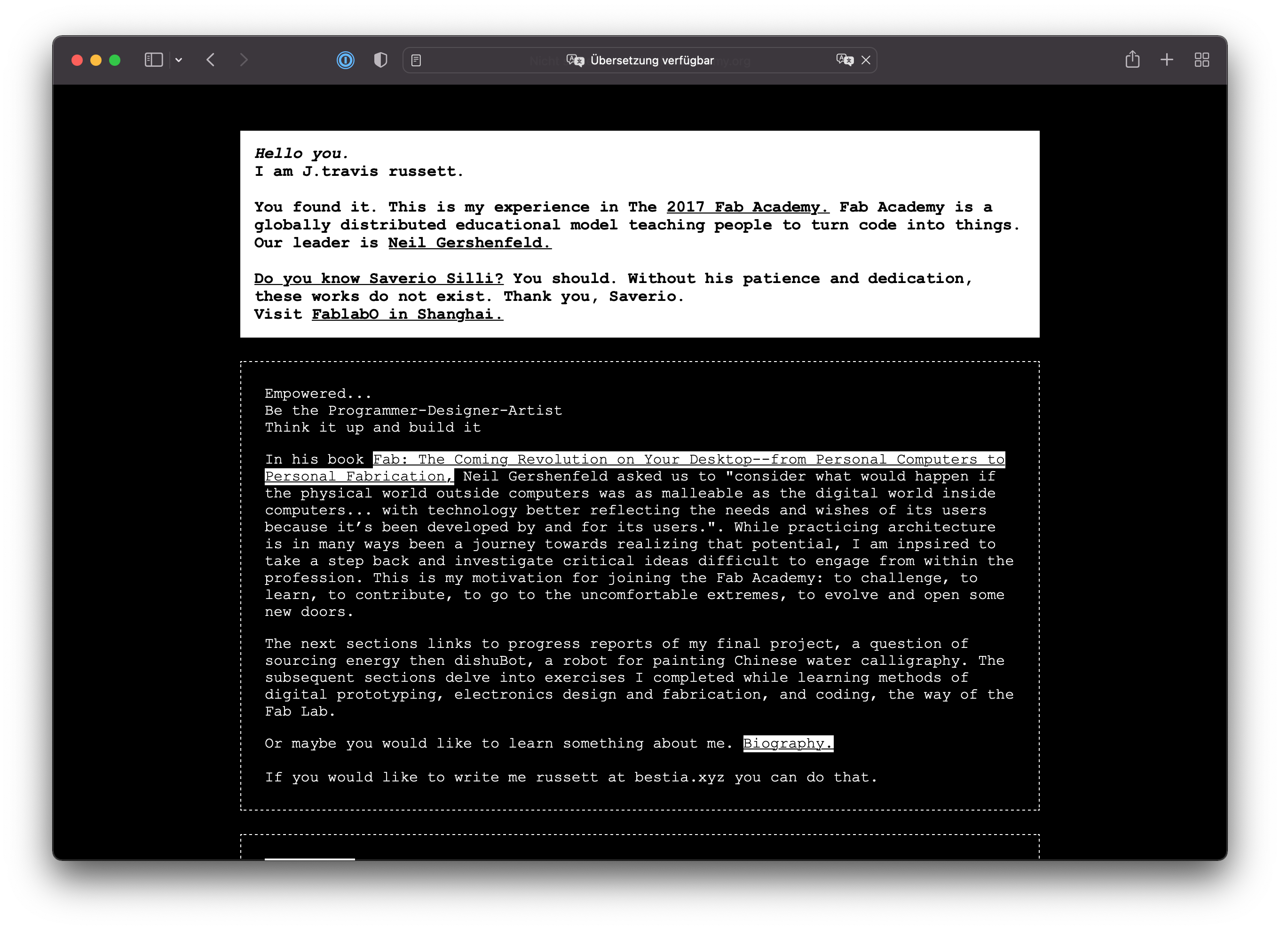Show the tab overview grid

coord(1201,60)
